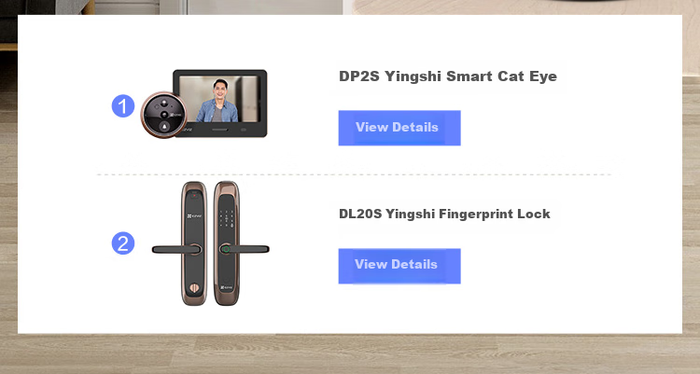Click the thumb-turn knob at lock bottom

194,288
